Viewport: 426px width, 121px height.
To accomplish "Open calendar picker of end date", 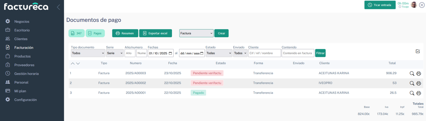I will coord(202,53).
